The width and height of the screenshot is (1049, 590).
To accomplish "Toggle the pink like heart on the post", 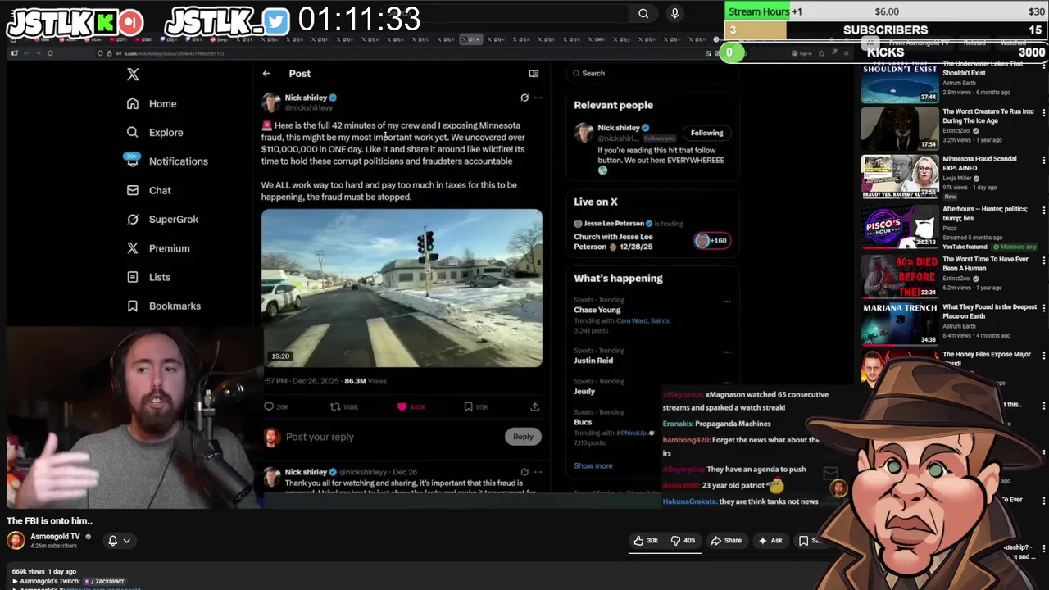I will (402, 406).
